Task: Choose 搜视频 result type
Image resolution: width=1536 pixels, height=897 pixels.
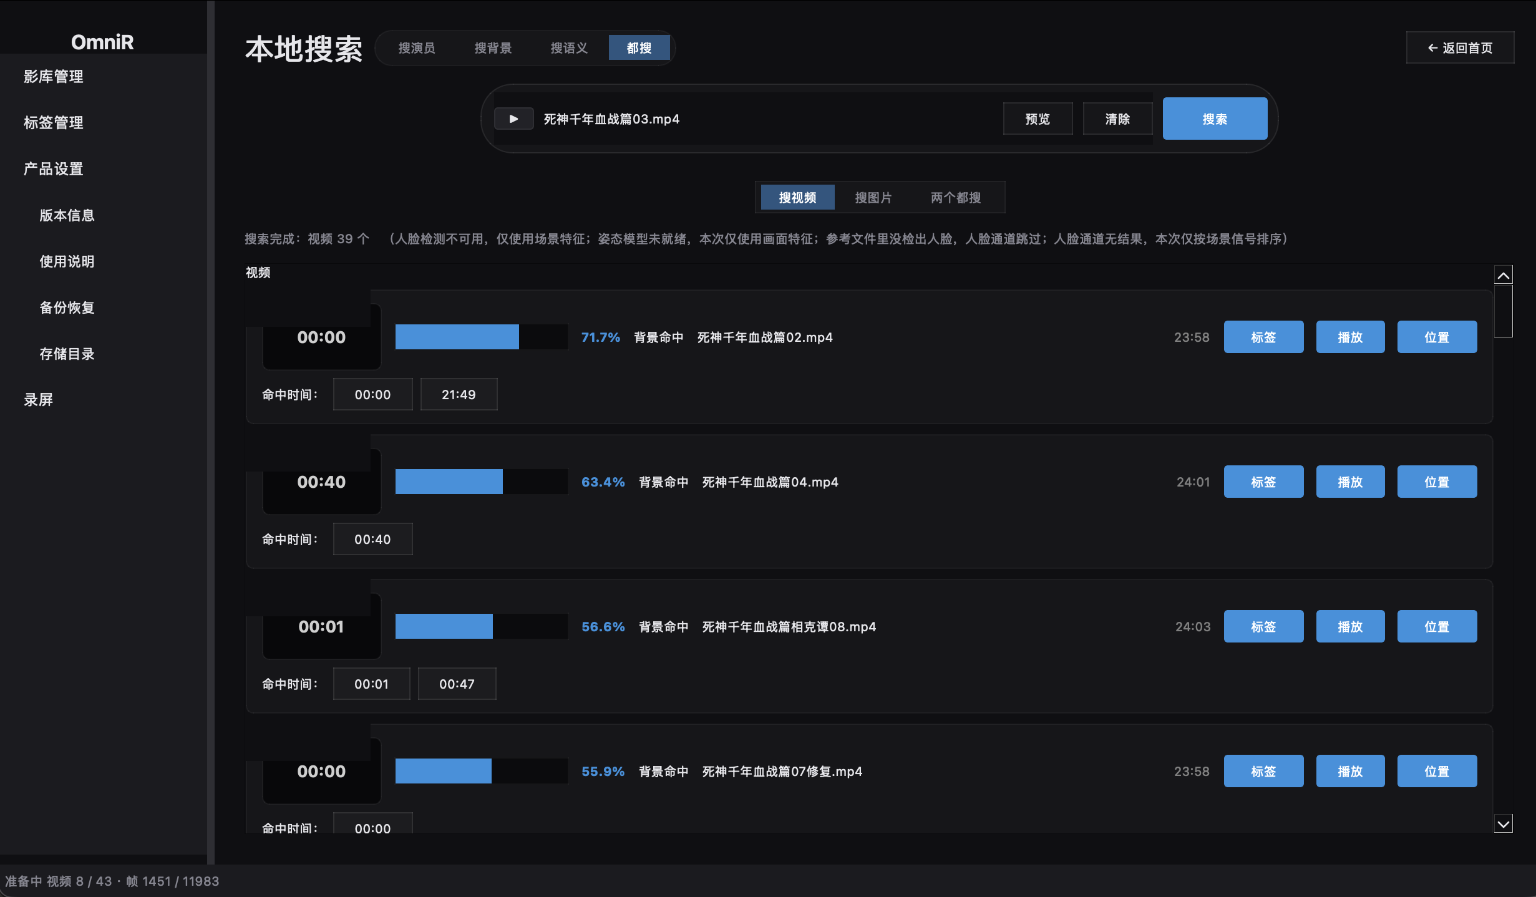Action: coord(797,198)
